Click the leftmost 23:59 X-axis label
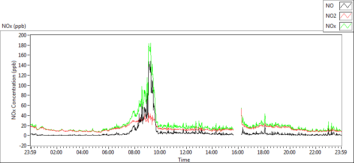The image size is (354, 163). pyautogui.click(x=31, y=152)
